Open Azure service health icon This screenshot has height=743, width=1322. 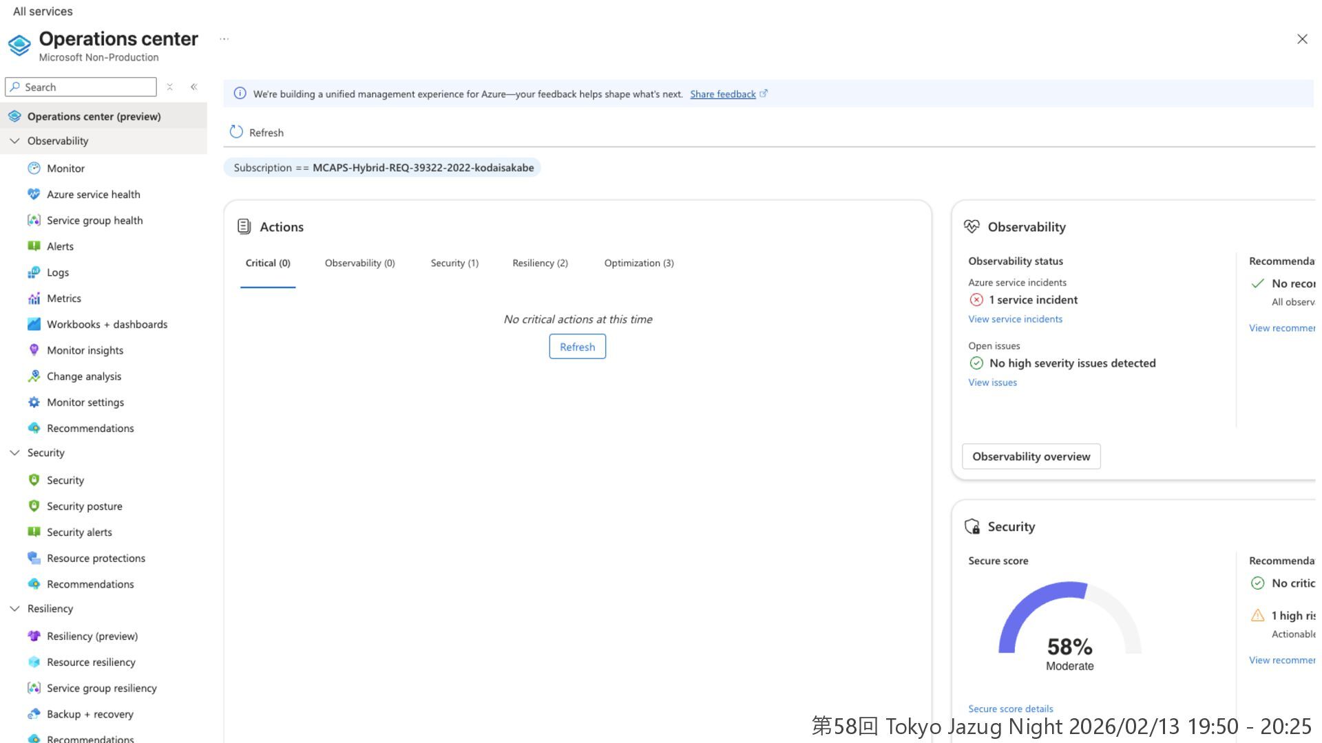[34, 194]
